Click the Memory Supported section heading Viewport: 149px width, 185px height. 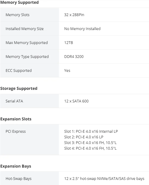(19, 2)
